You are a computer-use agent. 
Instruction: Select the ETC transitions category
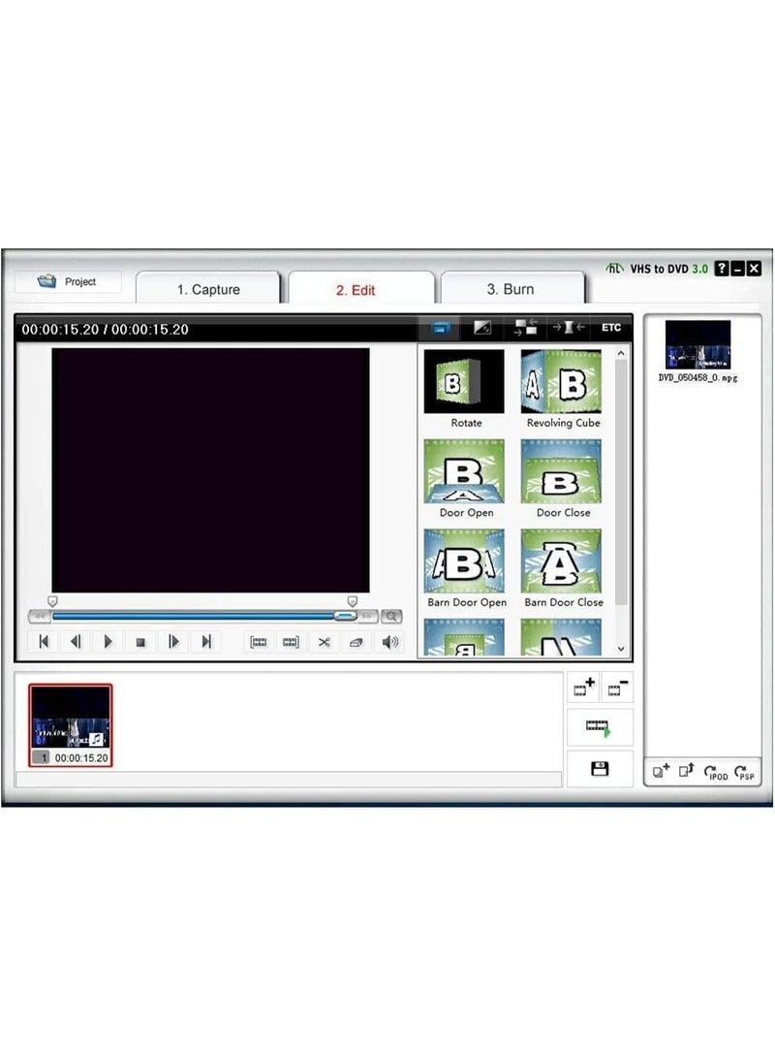point(610,327)
